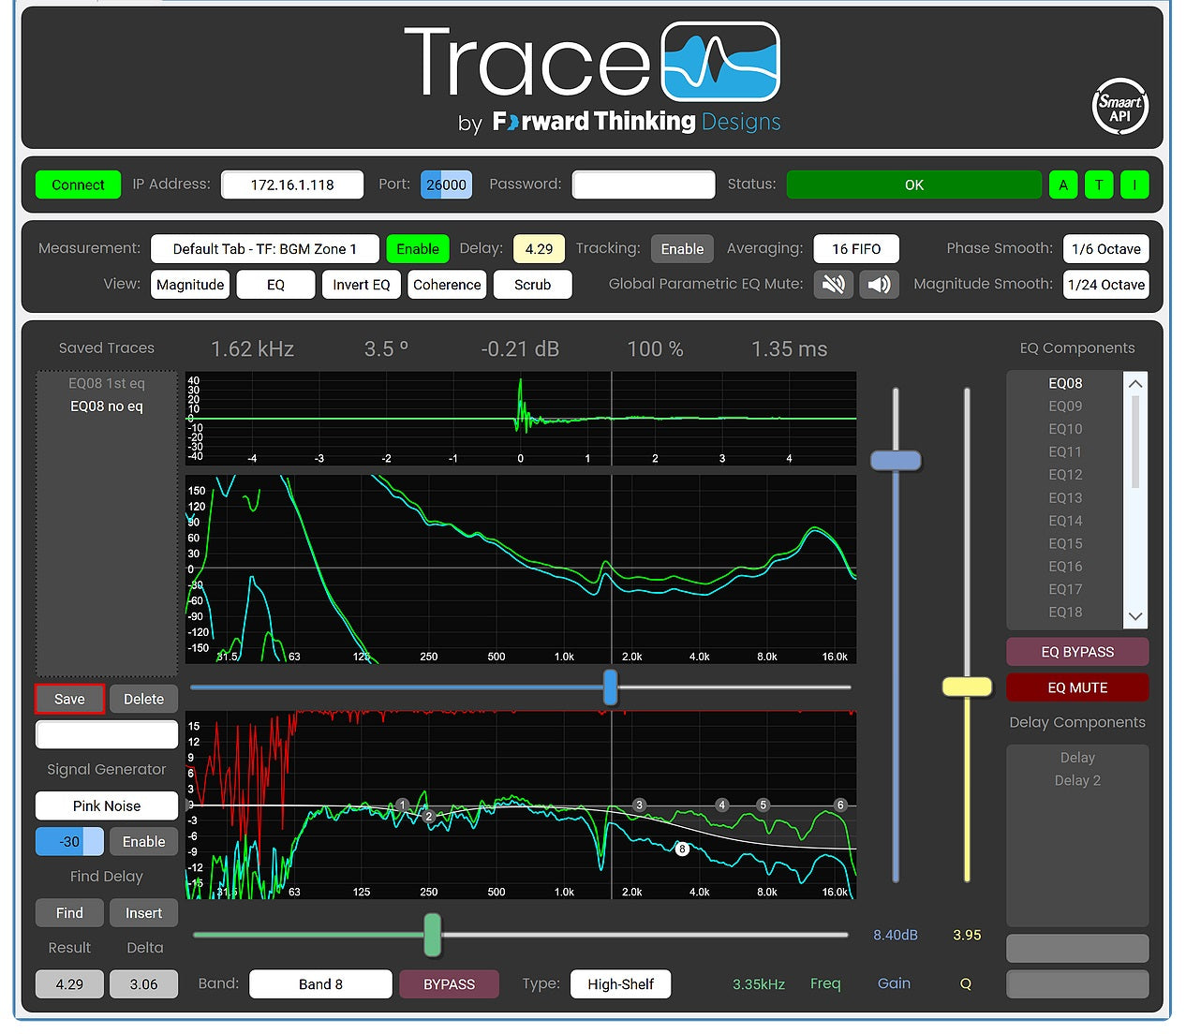The width and height of the screenshot is (1186, 1034).
Task: Click the IP Address input field
Action: click(x=292, y=185)
